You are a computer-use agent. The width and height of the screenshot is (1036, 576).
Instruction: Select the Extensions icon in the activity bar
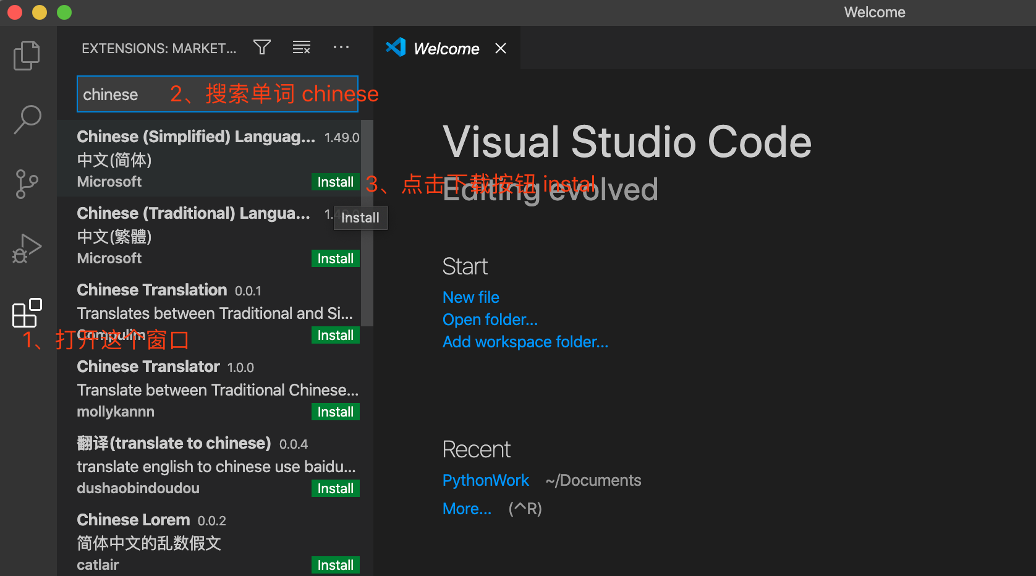point(27,313)
